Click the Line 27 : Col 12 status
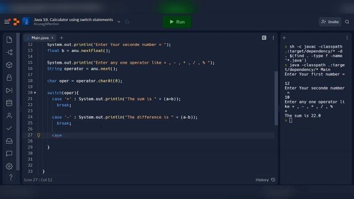Screen dimensions: 354x199 tap(38, 180)
